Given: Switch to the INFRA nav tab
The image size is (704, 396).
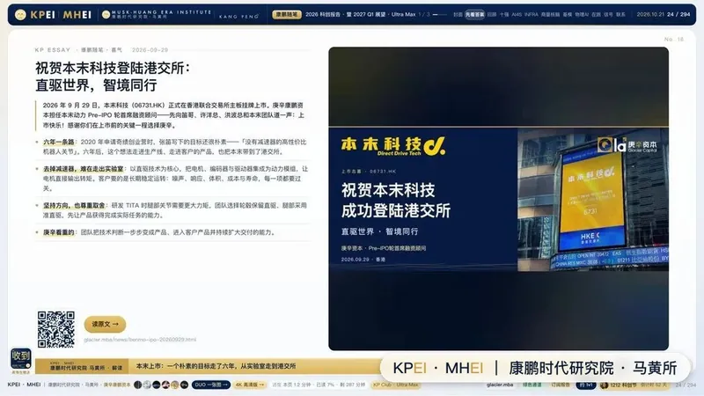Looking at the screenshot, I should [x=532, y=14].
